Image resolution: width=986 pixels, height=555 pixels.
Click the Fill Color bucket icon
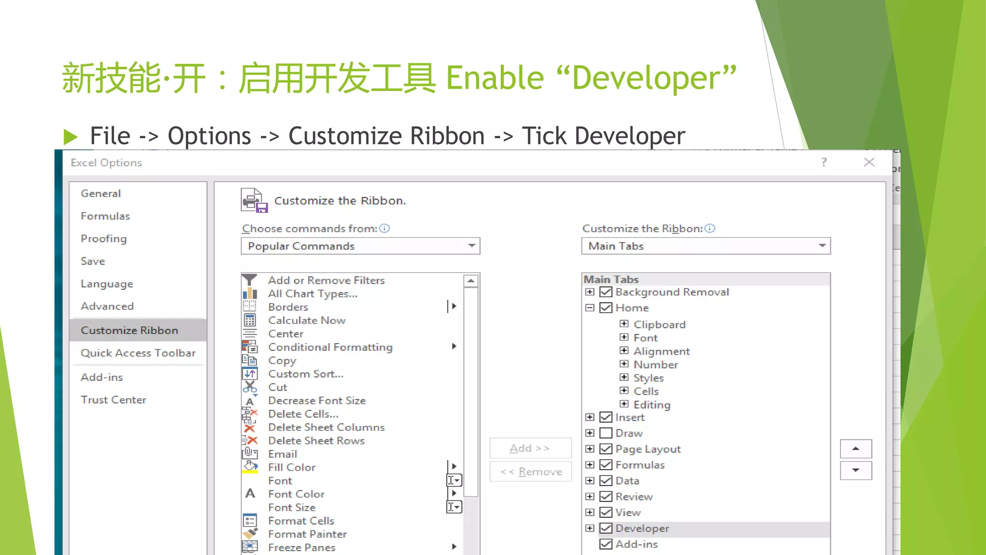[250, 467]
